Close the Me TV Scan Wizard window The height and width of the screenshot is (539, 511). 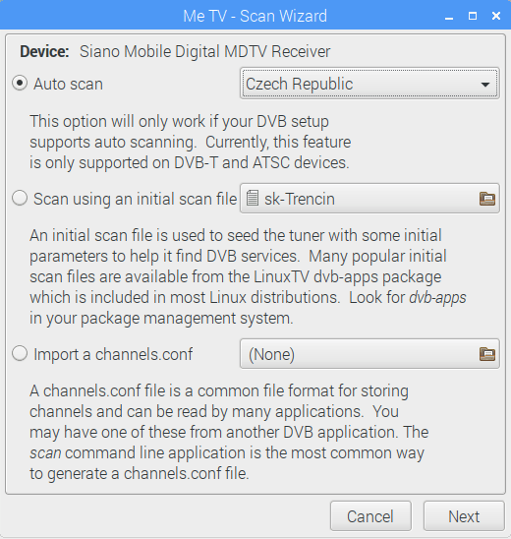[496, 16]
